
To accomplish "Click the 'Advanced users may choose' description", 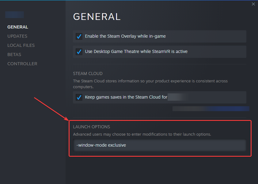I will (142, 134).
